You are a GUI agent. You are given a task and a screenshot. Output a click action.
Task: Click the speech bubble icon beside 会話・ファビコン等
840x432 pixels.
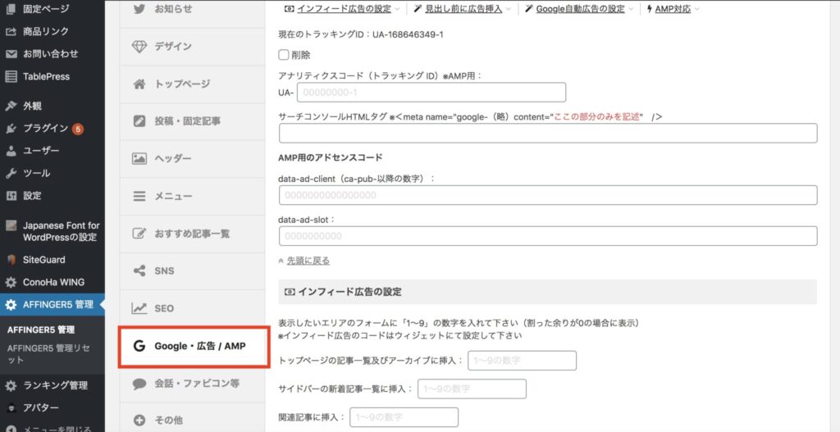coord(139,384)
